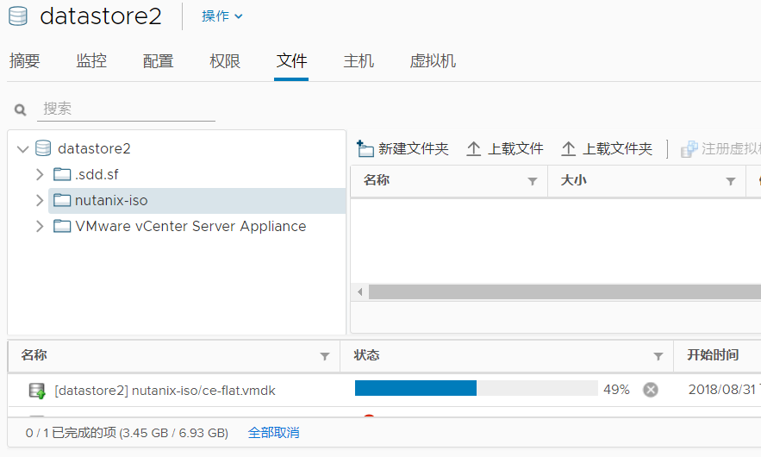Click the file list horizontal scrollbar
Image resolution: width=761 pixels, height=457 pixels.
565,292
